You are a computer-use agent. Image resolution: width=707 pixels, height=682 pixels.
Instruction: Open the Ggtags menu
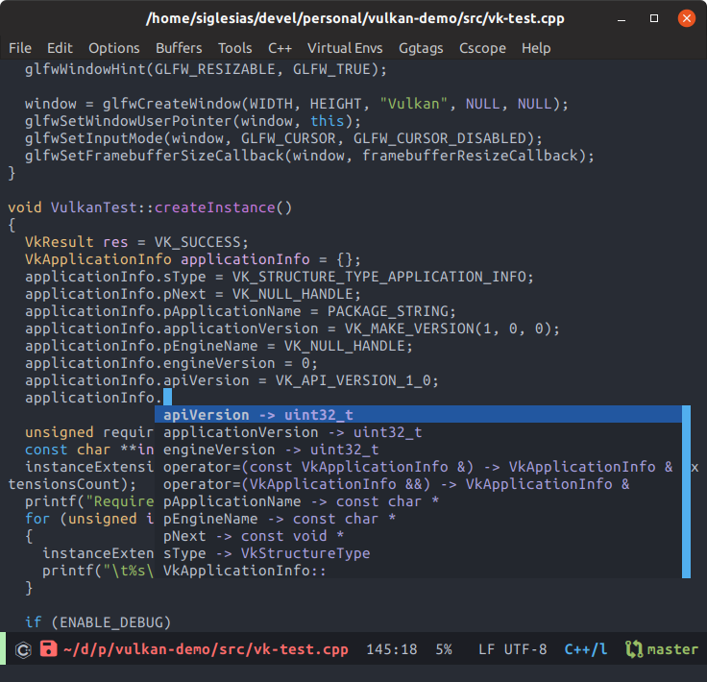click(x=421, y=48)
